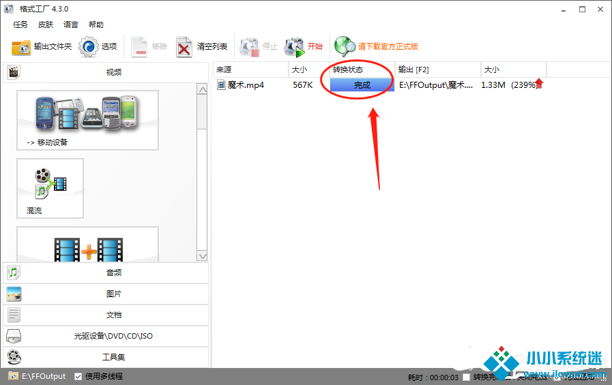
Task: Expand the 音频 audio section
Action: [x=106, y=273]
